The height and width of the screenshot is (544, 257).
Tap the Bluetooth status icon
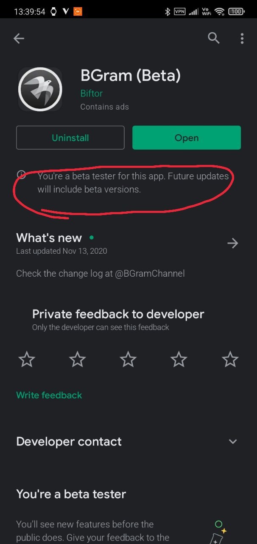[168, 11]
